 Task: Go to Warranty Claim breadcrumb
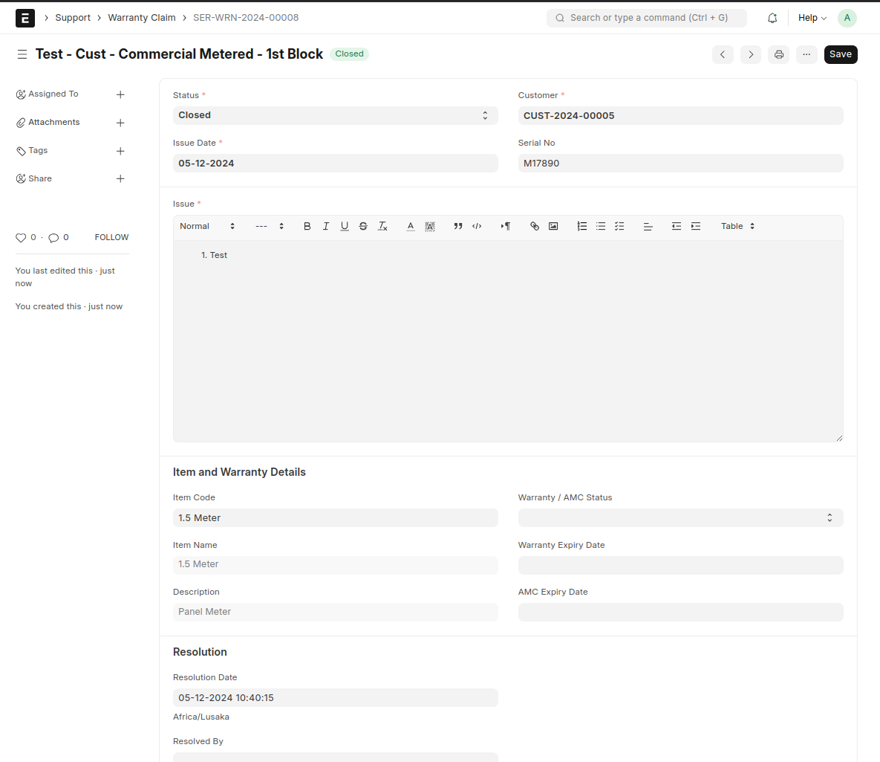[141, 18]
